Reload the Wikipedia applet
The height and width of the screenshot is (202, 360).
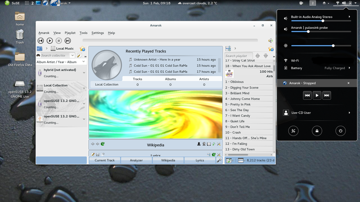tap(103, 144)
